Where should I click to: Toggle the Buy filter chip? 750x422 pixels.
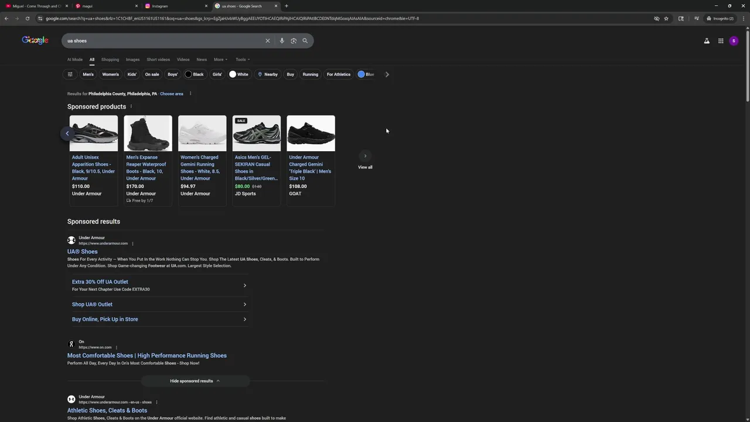point(291,74)
